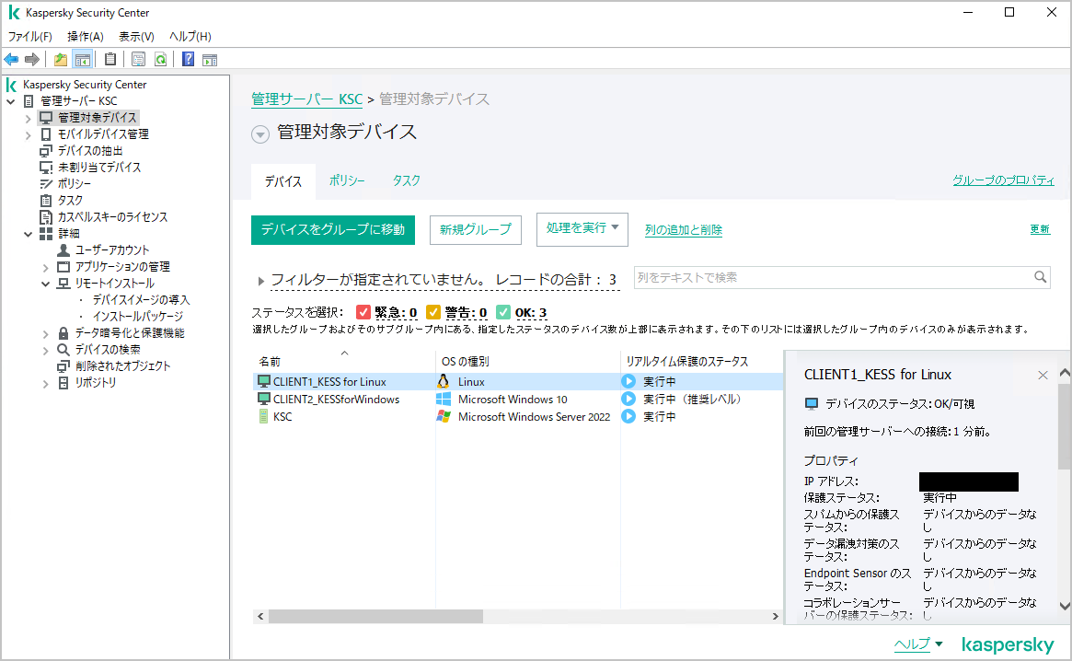
Task: Click the 更新 link
Action: [x=1040, y=229]
